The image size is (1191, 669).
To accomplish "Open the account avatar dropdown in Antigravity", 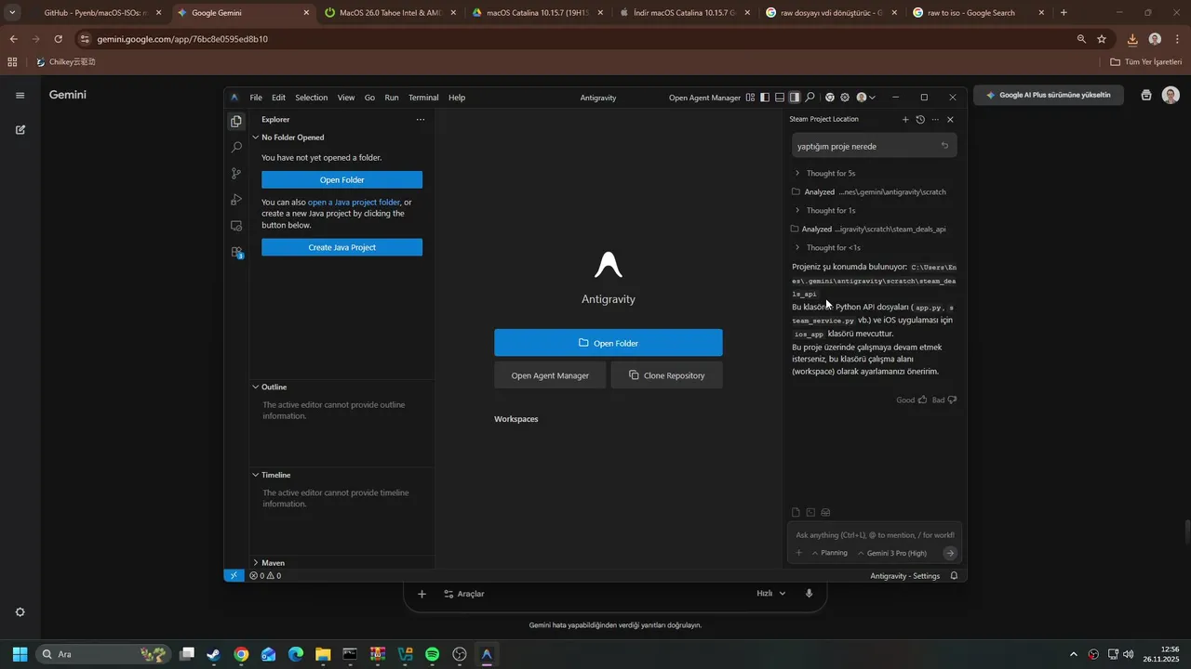I will coord(865,98).
